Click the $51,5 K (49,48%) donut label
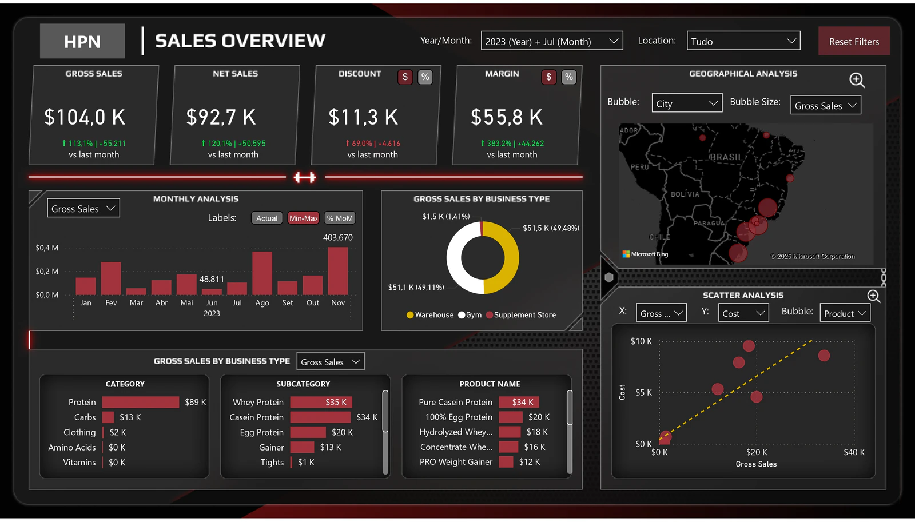The width and height of the screenshot is (915, 522). 551,228
